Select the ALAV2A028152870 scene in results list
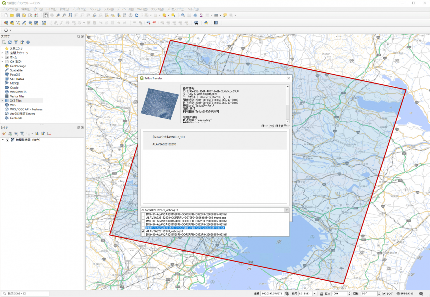 [x=215, y=141]
